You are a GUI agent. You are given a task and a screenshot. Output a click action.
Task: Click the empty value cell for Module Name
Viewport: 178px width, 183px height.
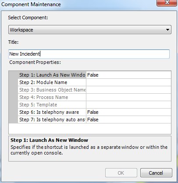point(128,82)
